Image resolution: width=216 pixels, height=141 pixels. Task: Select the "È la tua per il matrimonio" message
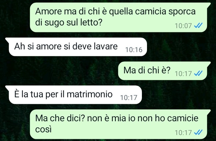[x=73, y=95]
